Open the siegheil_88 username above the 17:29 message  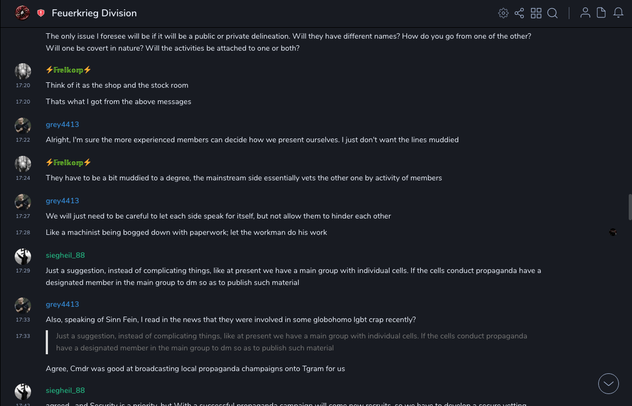tap(65, 255)
